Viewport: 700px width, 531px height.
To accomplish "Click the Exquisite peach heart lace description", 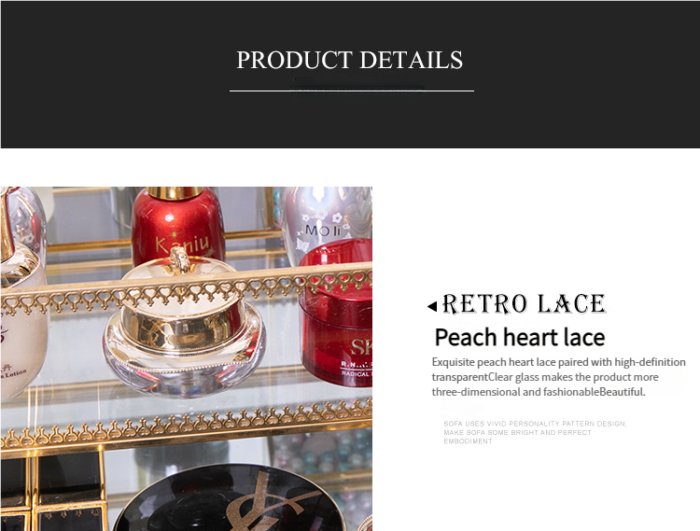I will [x=558, y=377].
